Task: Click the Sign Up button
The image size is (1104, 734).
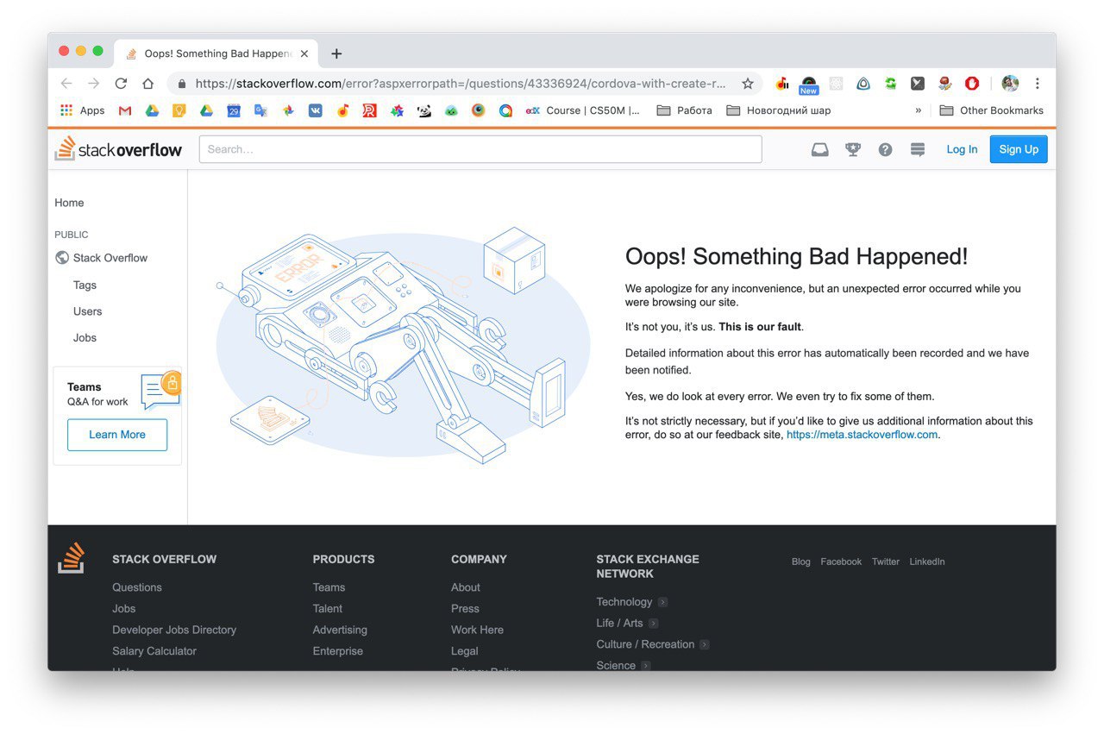Action: (x=1019, y=149)
